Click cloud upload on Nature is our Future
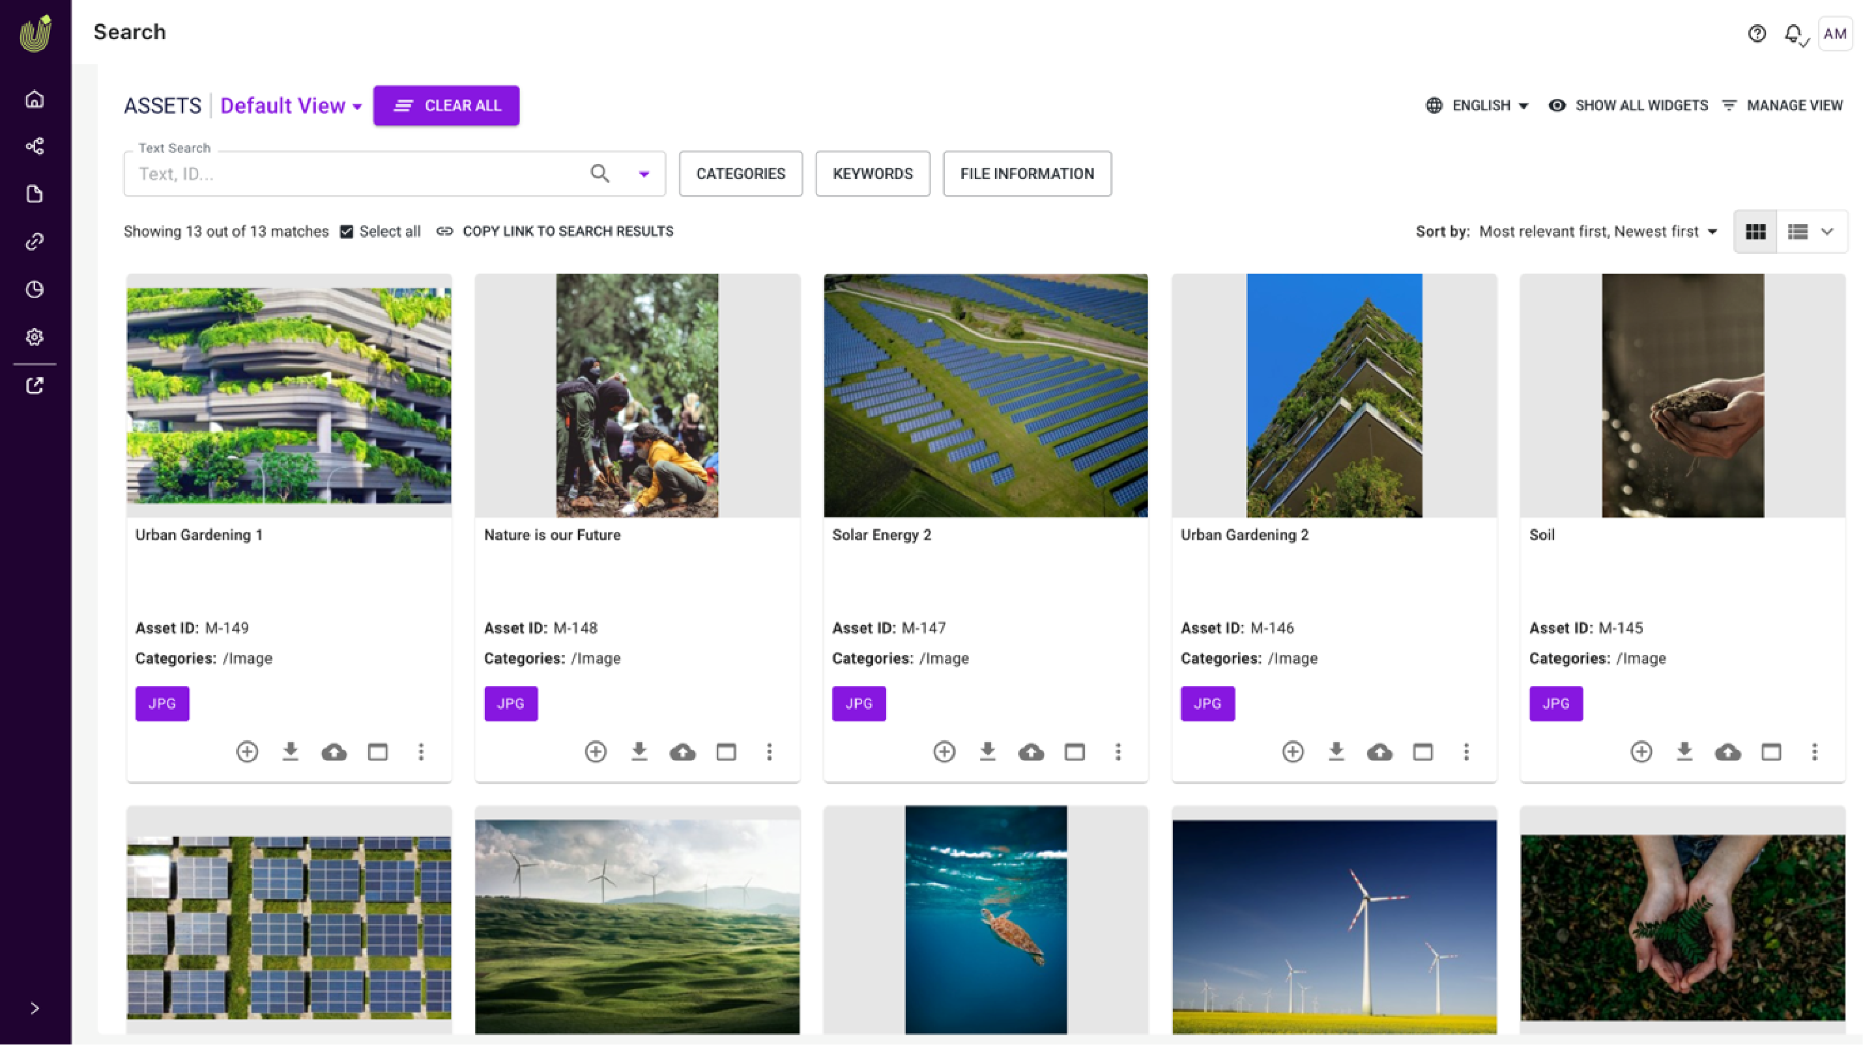This screenshot has height=1045, width=1863. [x=683, y=752]
